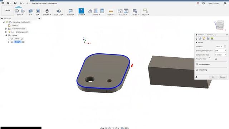This screenshot has height=129, width=229.
Task: Enable the Stock to Leave checkbox
Action: click(x=197, y=64)
